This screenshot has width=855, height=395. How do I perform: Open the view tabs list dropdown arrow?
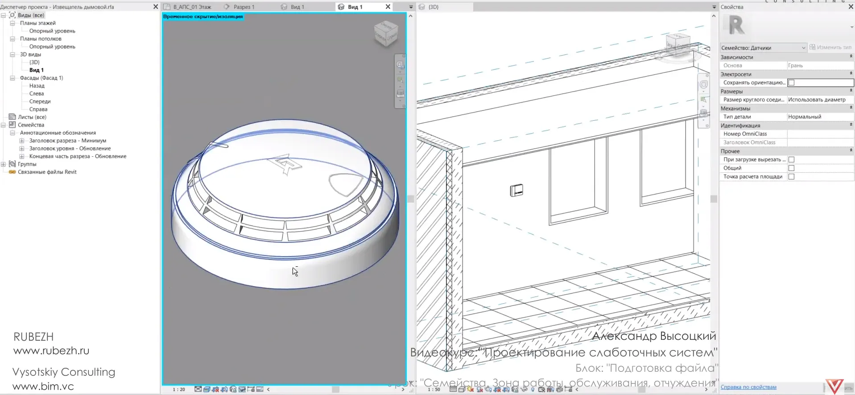click(x=411, y=7)
